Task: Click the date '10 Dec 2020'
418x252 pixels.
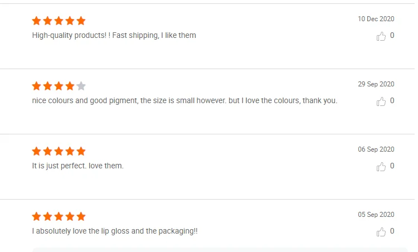Action: [376, 19]
